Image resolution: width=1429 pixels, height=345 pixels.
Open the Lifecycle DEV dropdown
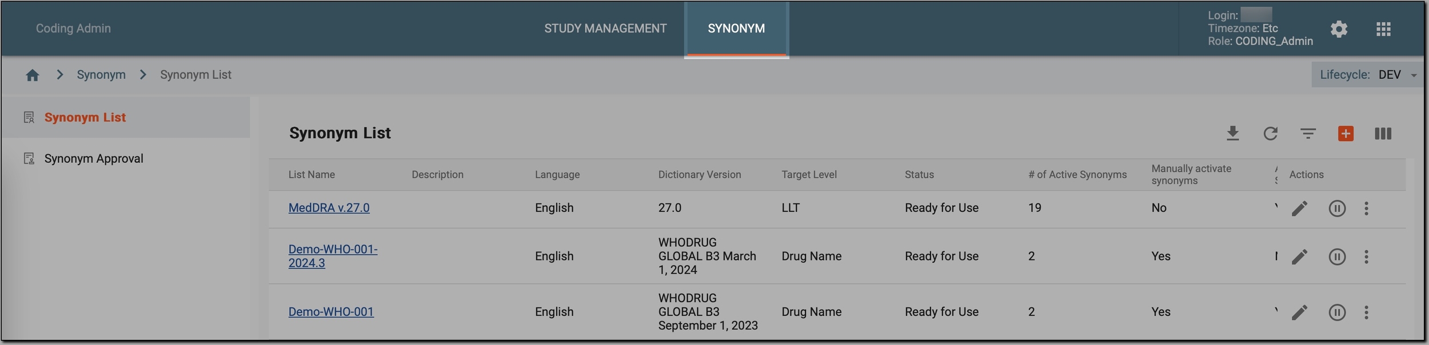[1368, 75]
